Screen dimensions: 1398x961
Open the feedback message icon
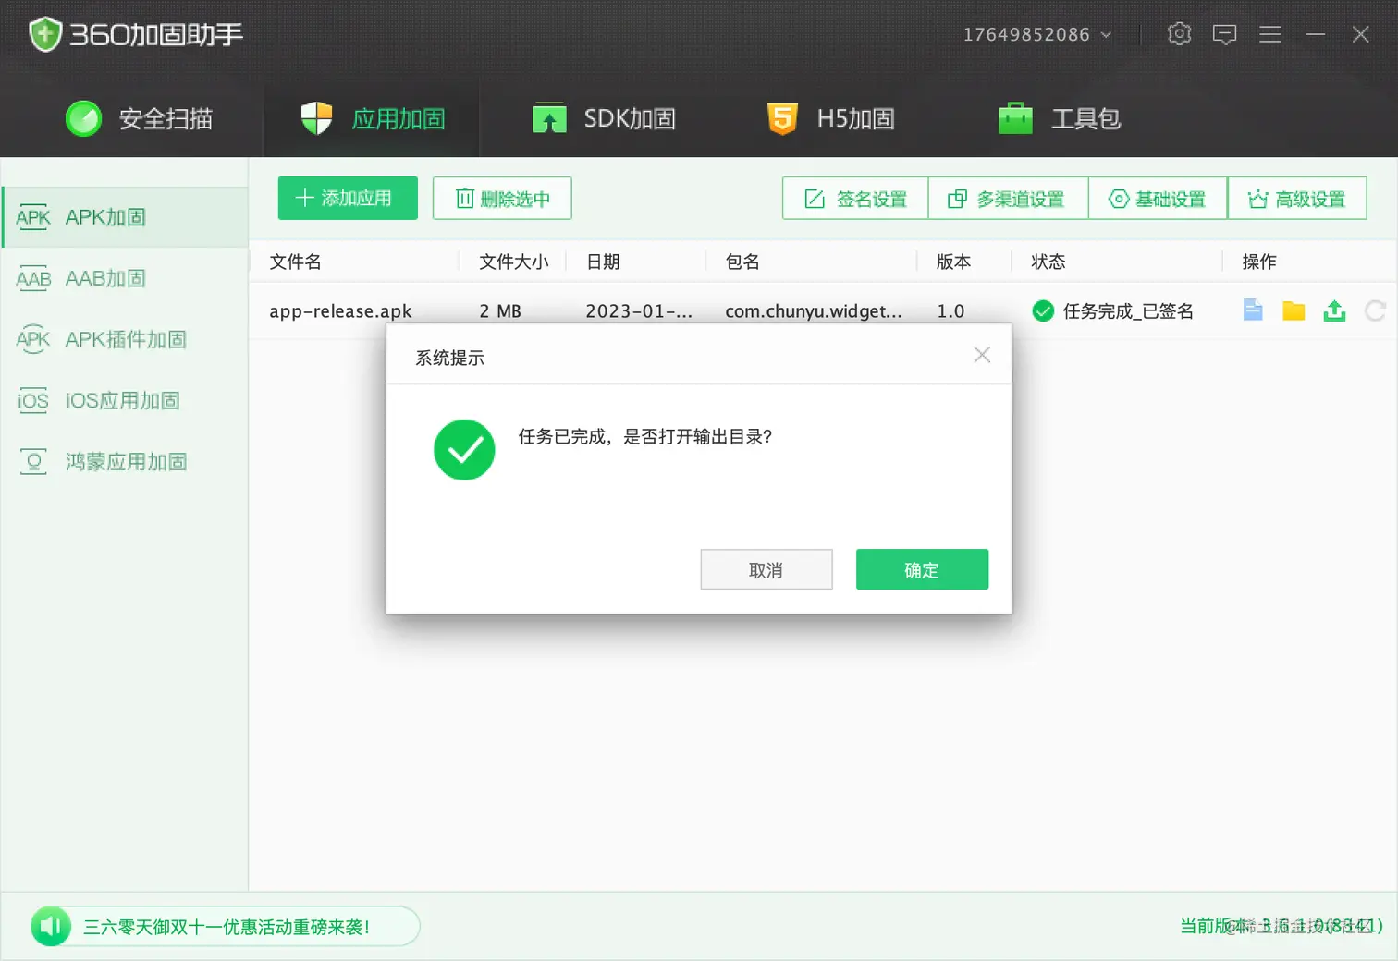[1224, 35]
